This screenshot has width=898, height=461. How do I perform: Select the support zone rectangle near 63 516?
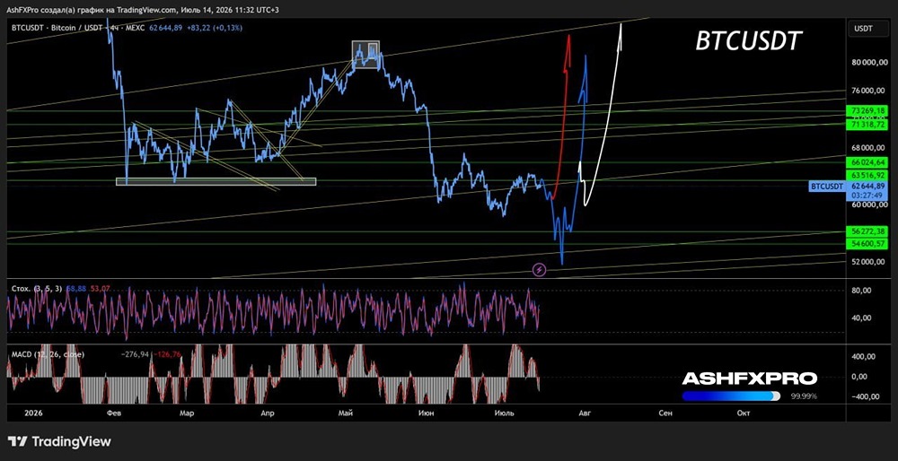[216, 182]
